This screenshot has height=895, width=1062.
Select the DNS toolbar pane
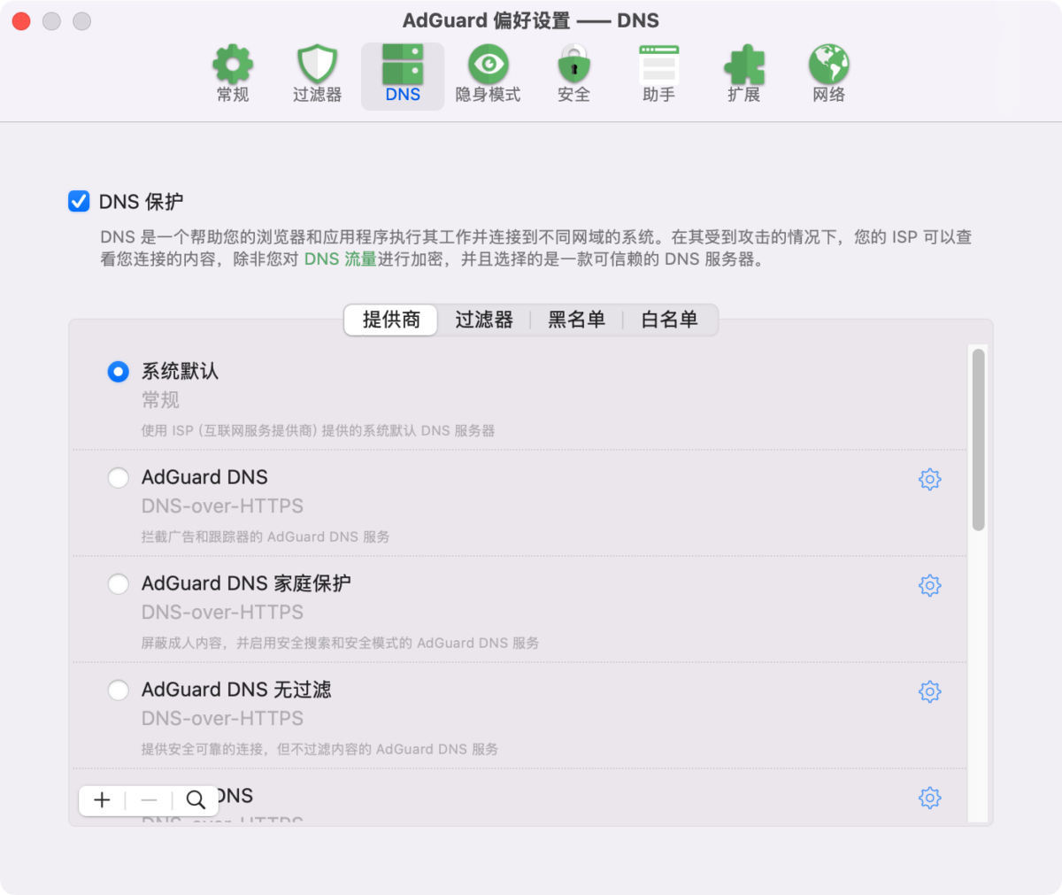click(403, 74)
